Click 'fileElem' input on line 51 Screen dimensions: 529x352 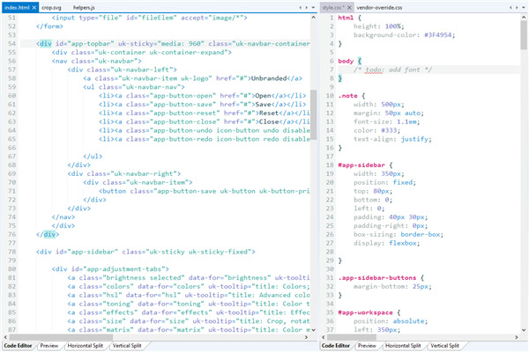tap(150, 18)
